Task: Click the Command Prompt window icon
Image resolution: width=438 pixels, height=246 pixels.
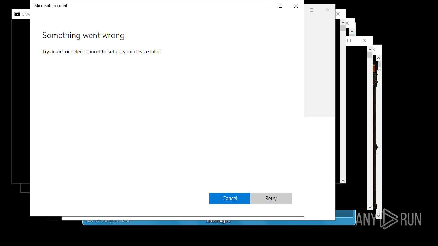Action: pyautogui.click(x=17, y=14)
